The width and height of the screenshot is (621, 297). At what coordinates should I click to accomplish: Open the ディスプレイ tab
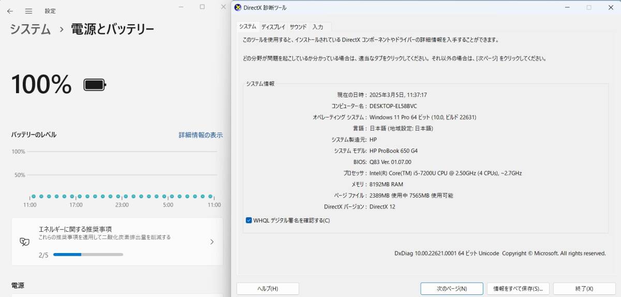point(273,27)
